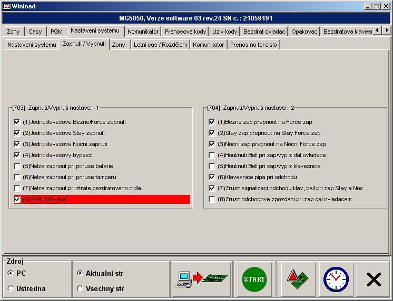Select the Ustredna source radio button
Image resolution: width=393 pixels, height=301 pixels.
coord(11,288)
